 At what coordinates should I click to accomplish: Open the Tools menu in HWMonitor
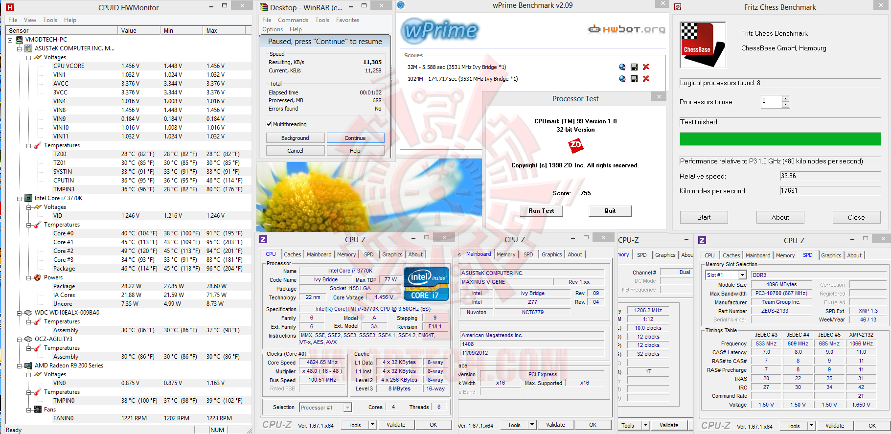point(50,20)
